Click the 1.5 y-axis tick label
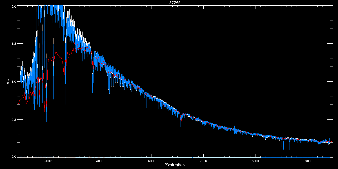 tap(14, 44)
